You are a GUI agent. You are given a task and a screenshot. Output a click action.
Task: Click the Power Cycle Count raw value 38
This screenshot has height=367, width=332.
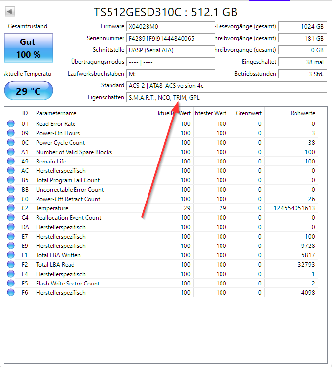point(311,143)
